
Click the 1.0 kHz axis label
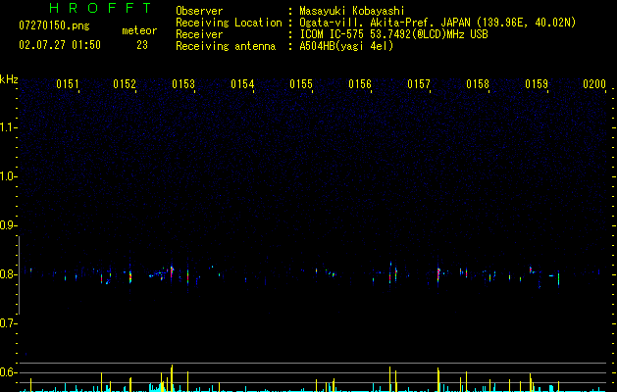point(8,176)
